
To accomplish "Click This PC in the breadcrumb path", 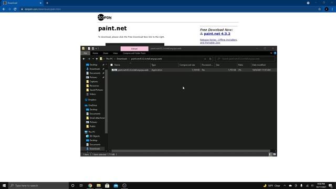I will (x=109, y=59).
